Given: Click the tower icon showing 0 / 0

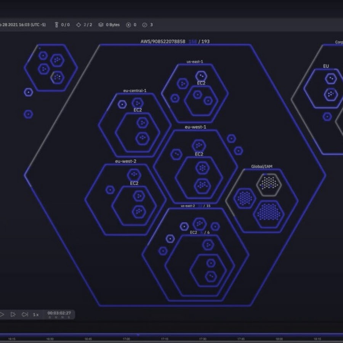Looking at the screenshot, I should point(56,25).
